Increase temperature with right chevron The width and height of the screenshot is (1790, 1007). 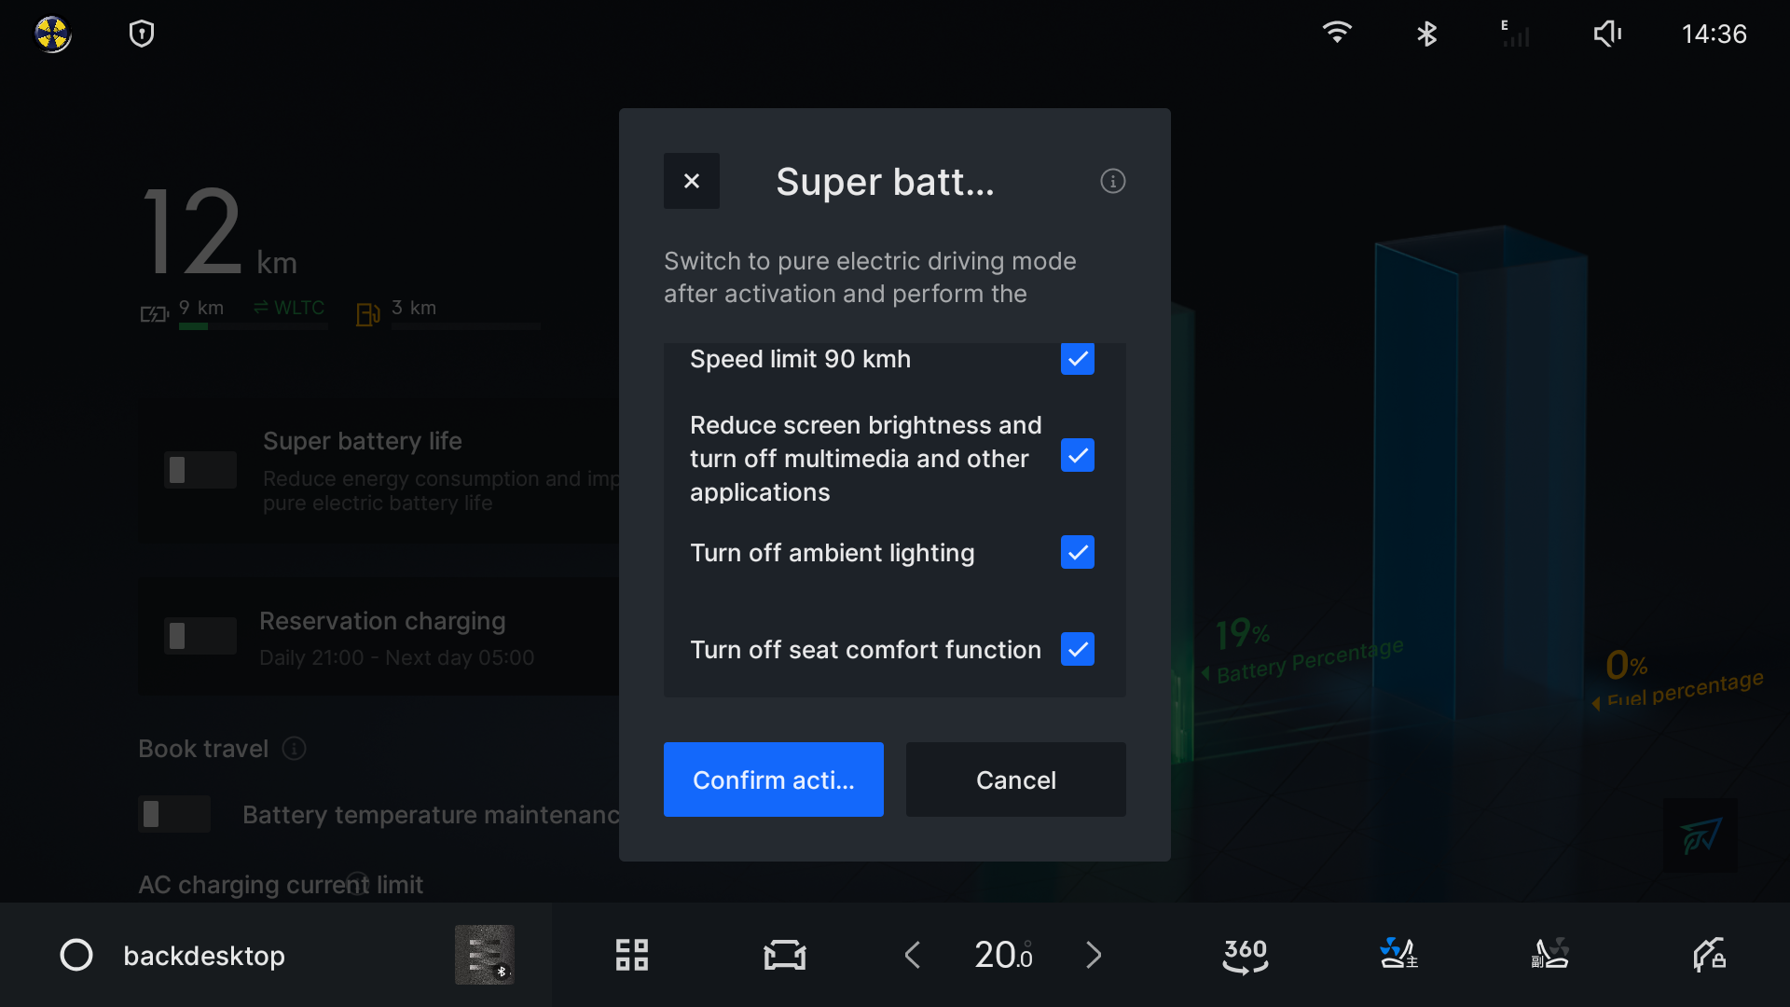(x=1094, y=955)
